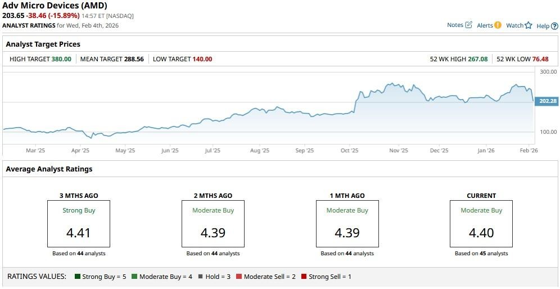Click the 202.28 price marker on chart
This screenshot has width=560, height=289.
[547, 101]
